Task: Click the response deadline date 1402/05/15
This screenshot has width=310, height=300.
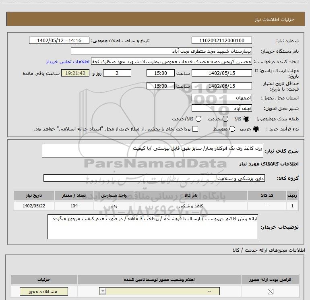Action: tap(221, 73)
